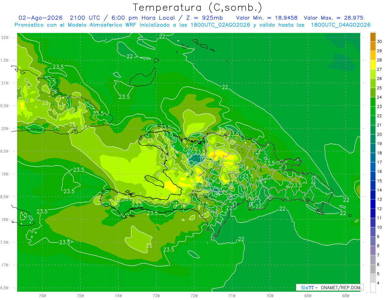Image resolution: width=388 pixels, height=300 pixels.
Task: Click the "ONAMET/REP.DOM." credit label
Action: [x=341, y=287]
